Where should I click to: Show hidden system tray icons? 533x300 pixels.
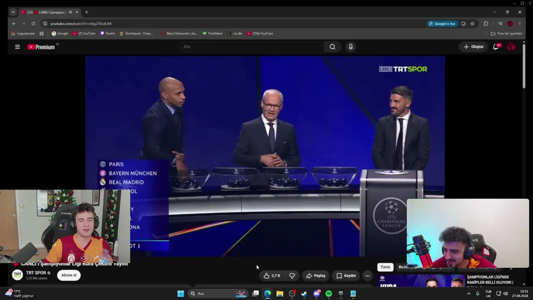coord(468,294)
